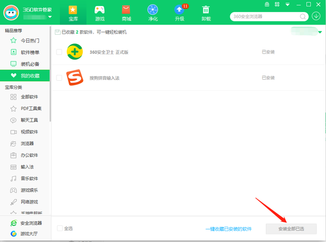Click the 360安全卫士 正式版 name
This screenshot has height=242, width=326.
click(109, 52)
